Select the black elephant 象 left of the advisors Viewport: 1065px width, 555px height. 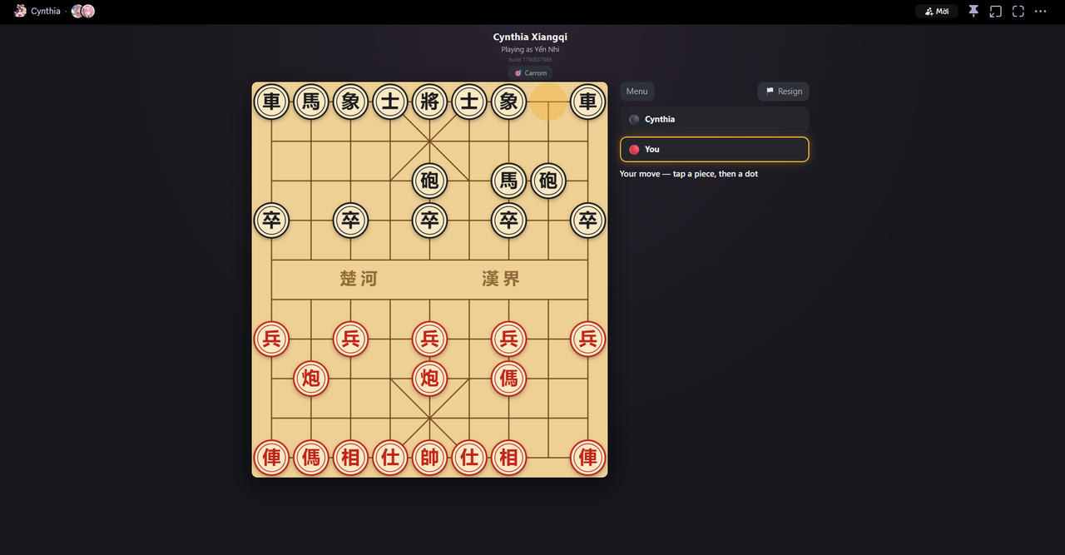[350, 102]
